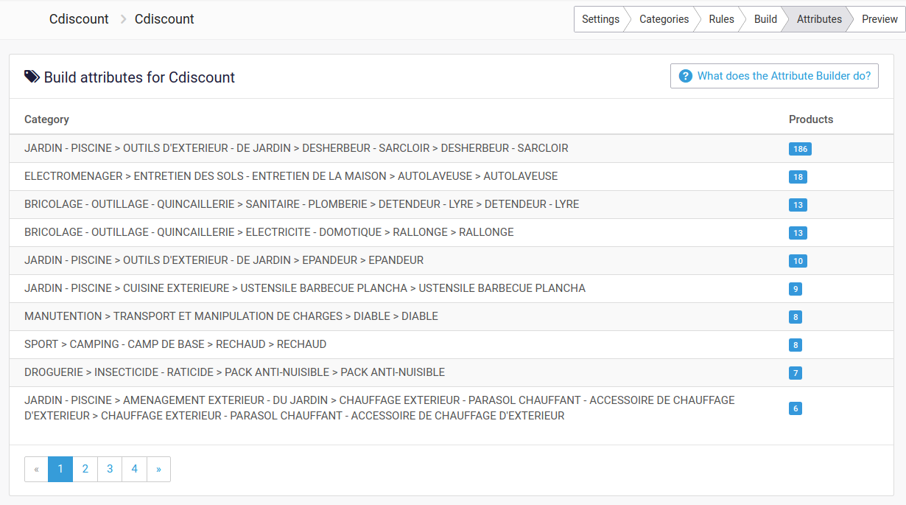Viewport: 906px width, 505px height.
Task: Click the question mark help icon
Action: coord(685,76)
